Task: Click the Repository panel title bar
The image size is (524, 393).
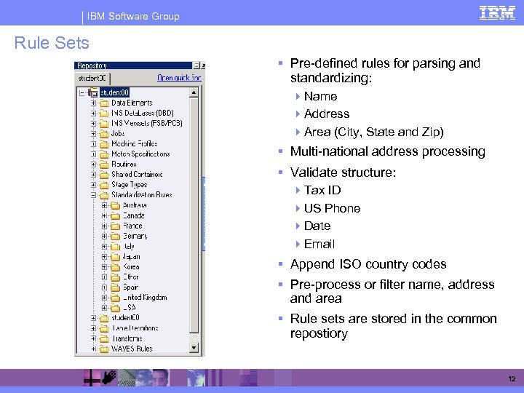Action: pyautogui.click(x=133, y=65)
